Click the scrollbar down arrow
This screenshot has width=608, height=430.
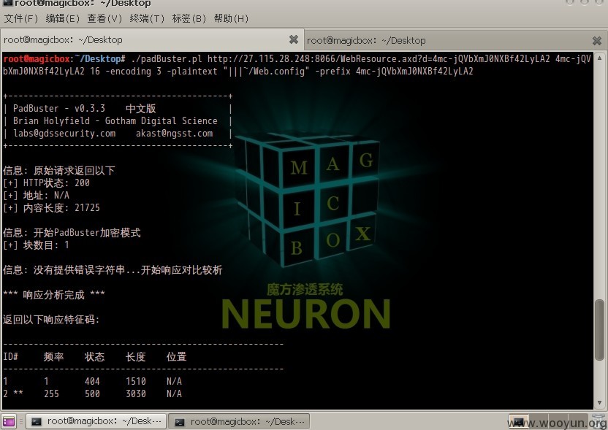tap(599, 403)
